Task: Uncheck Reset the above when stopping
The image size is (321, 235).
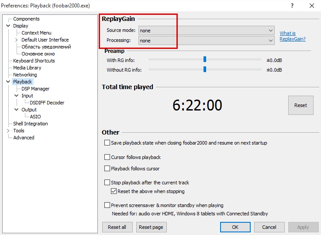Action: point(114,191)
